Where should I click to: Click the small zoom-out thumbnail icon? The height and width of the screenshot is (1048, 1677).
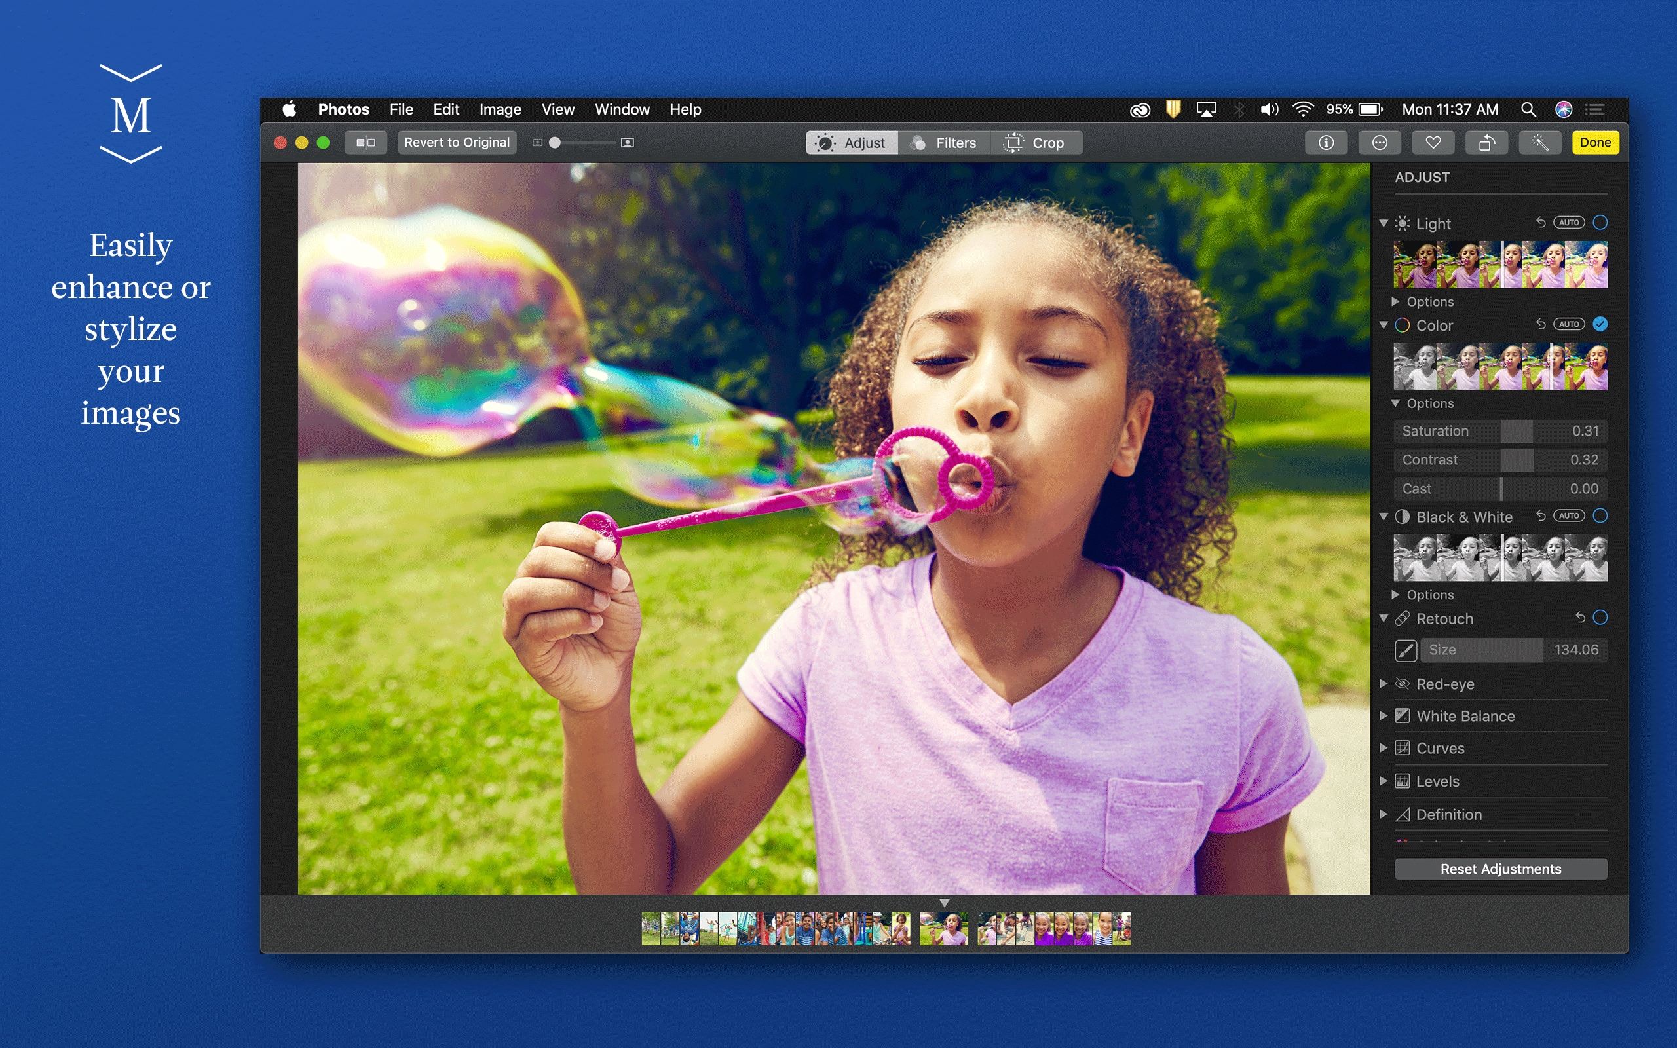coord(537,143)
